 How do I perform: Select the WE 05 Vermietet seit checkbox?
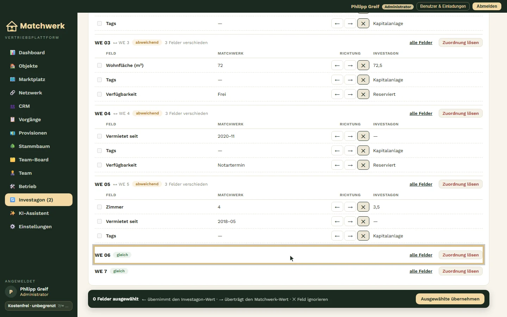tap(100, 222)
